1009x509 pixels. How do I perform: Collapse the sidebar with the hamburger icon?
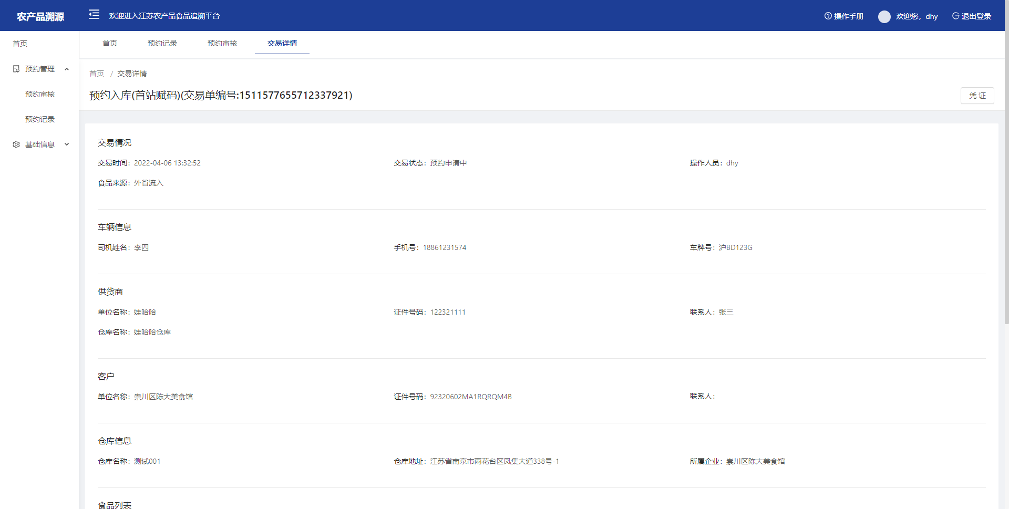click(94, 15)
